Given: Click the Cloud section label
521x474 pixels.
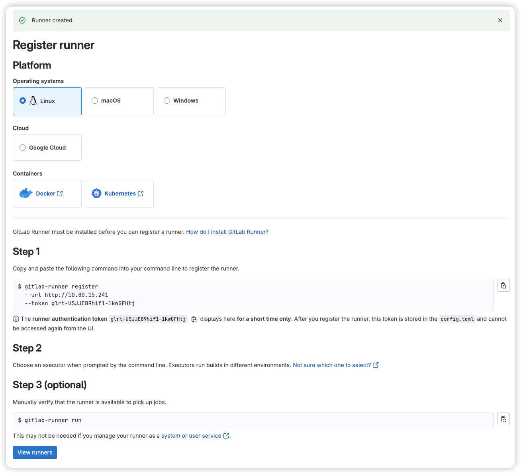Looking at the screenshot, I should point(21,128).
